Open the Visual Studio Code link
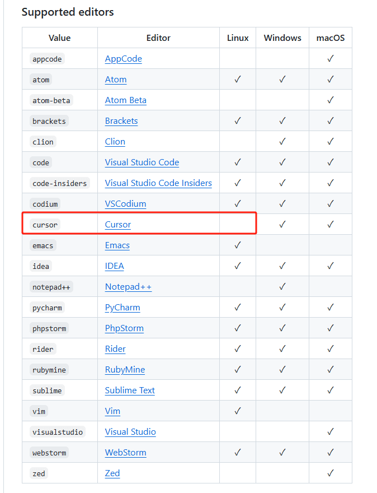377x493 pixels. [x=142, y=162]
